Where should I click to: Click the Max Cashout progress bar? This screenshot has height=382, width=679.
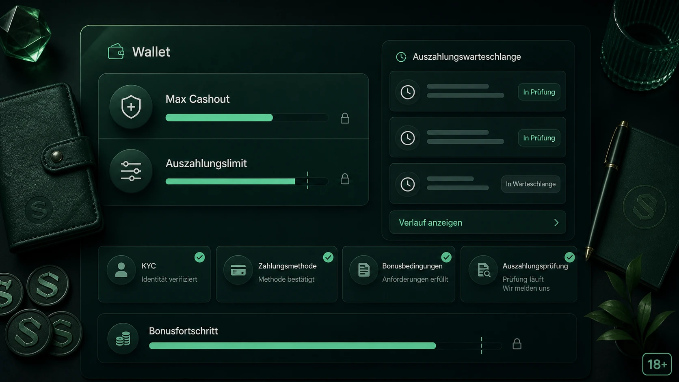pos(247,118)
